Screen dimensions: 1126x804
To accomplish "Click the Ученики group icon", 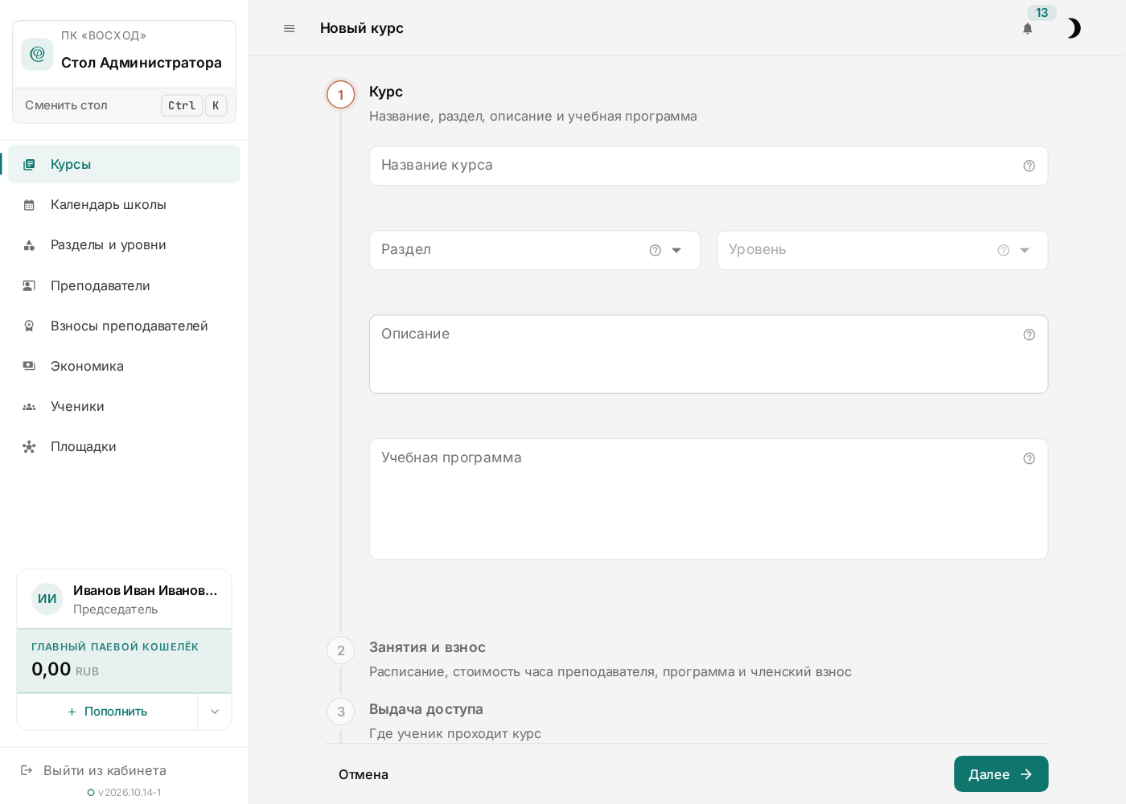I will pos(29,407).
